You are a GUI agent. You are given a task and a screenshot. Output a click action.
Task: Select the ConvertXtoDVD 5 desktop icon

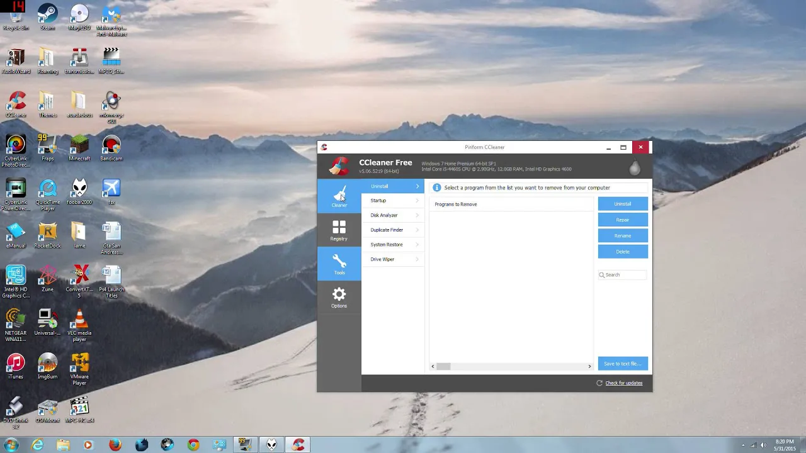click(79, 282)
